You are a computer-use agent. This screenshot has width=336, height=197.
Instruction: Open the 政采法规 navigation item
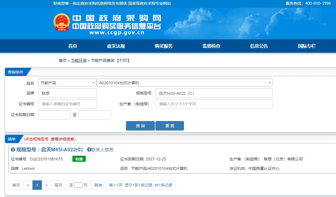116,46
